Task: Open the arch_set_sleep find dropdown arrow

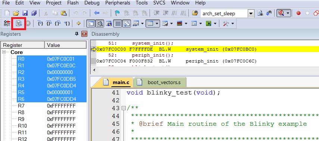Action: coord(251,14)
